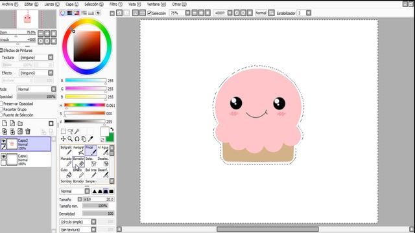Select the lasso selection tool
Viewport: 415px width, 233px height.
tap(70, 131)
